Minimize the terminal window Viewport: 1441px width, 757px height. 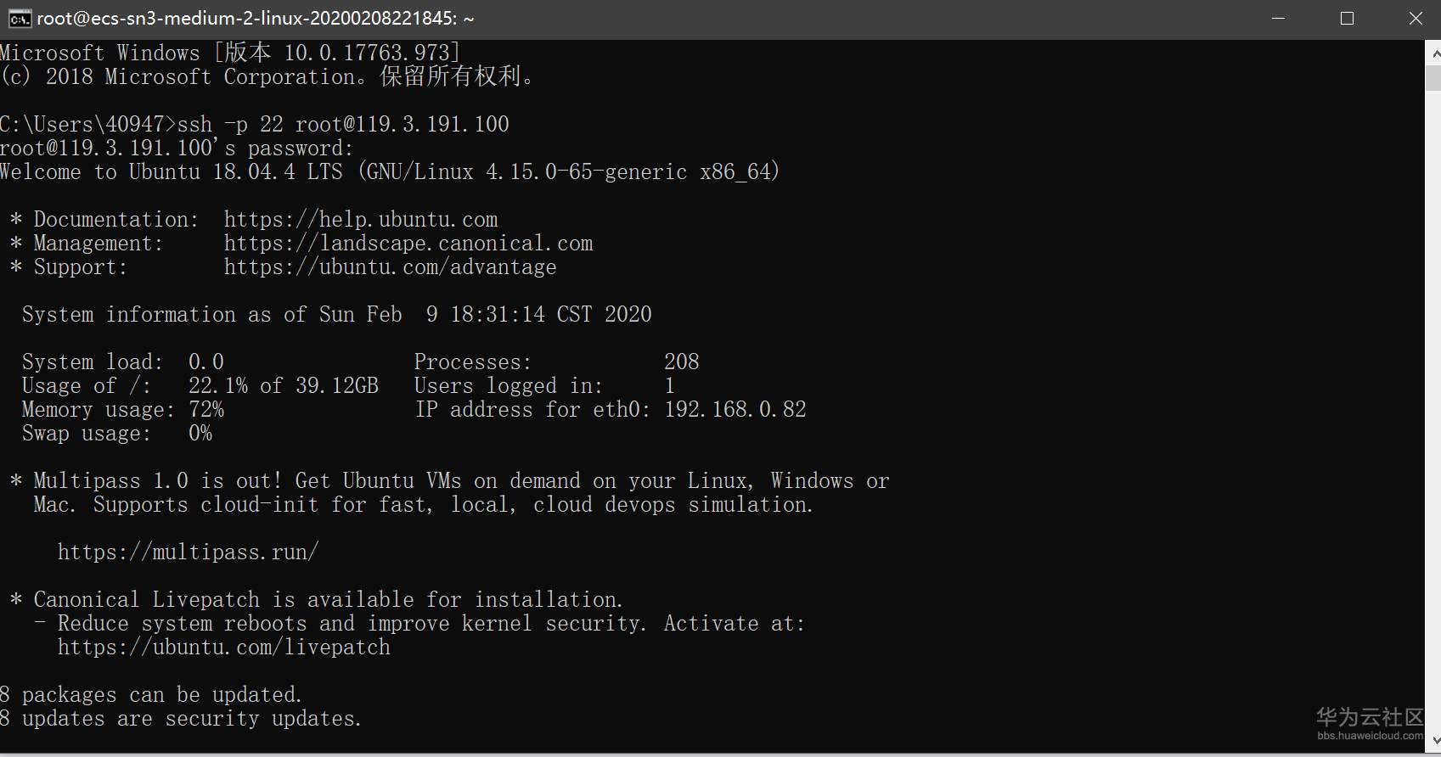(x=1279, y=19)
